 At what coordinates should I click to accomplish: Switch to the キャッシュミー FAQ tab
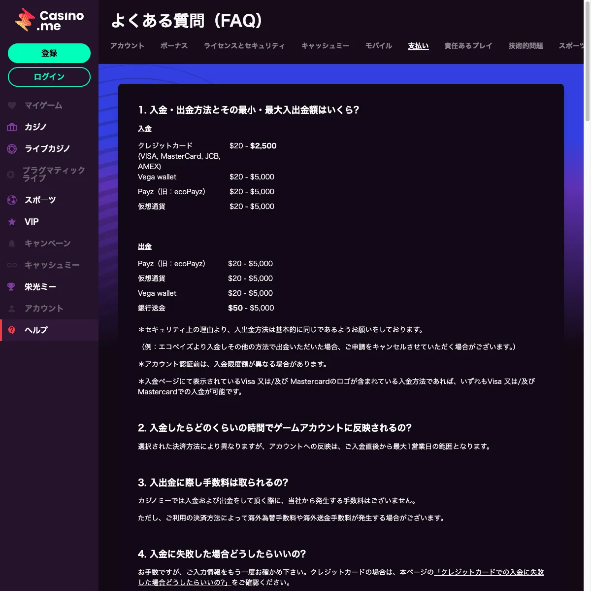click(x=325, y=46)
